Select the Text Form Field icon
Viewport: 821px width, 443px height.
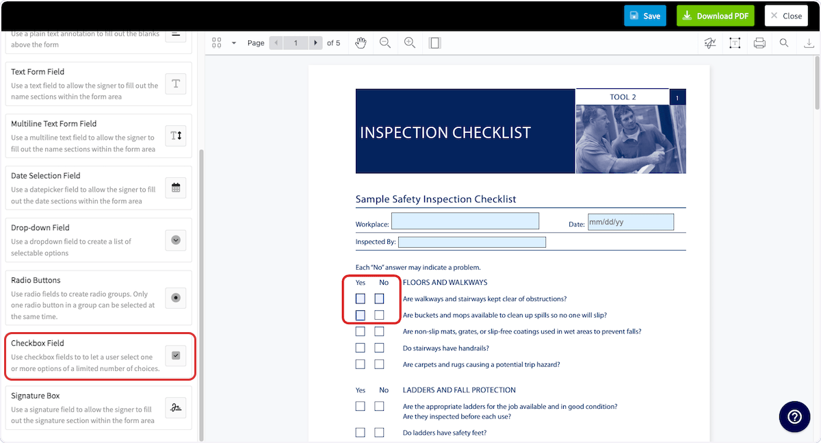click(176, 84)
